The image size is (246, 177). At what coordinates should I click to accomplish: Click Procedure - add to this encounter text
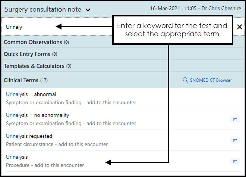pyautogui.click(x=45, y=165)
